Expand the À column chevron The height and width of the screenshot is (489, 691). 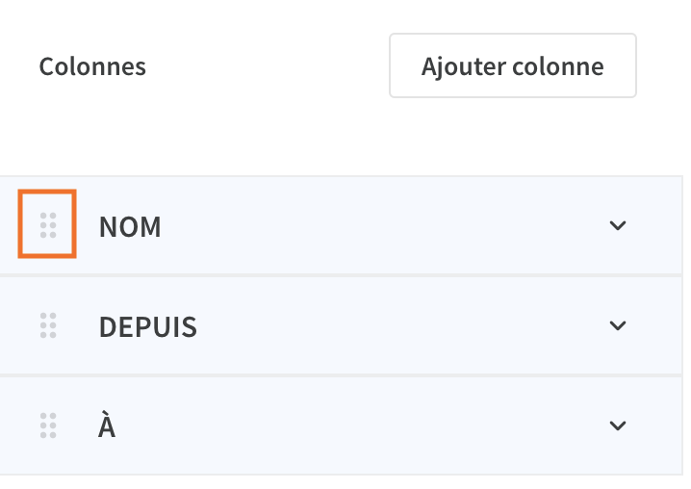618,425
